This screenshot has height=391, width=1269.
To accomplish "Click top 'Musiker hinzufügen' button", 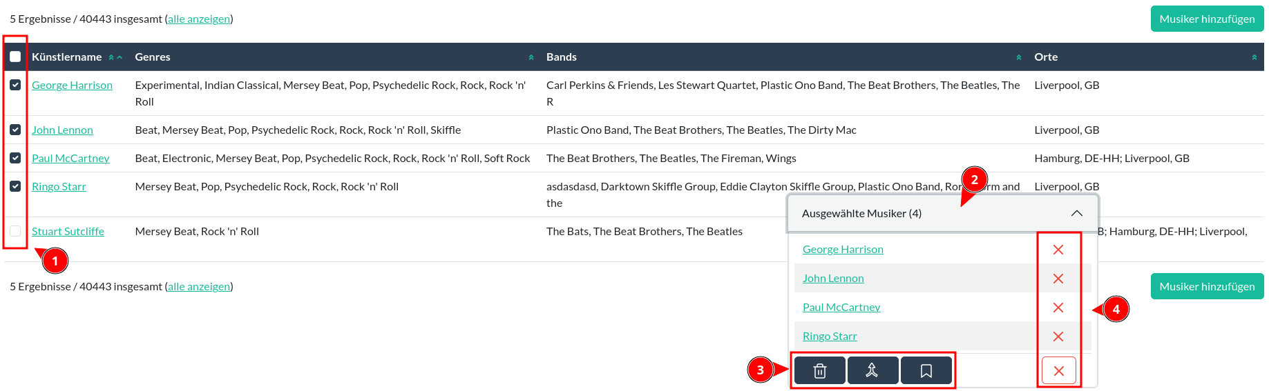I will [1207, 19].
